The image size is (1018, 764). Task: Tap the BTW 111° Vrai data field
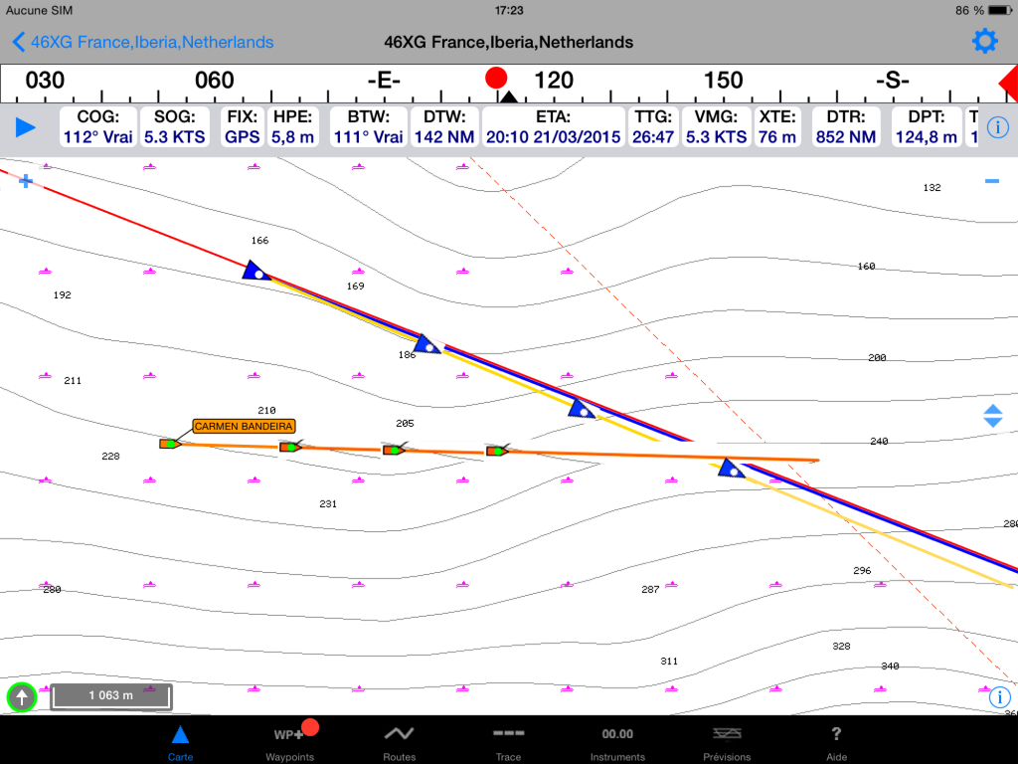tap(368, 126)
